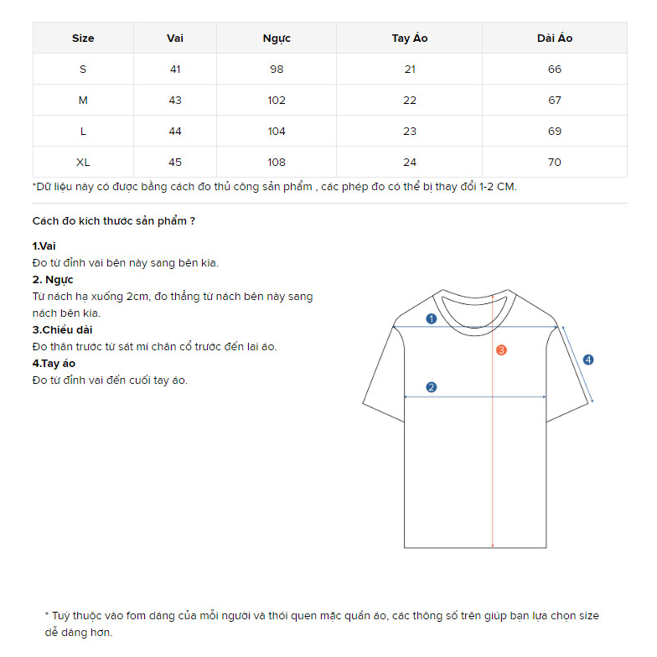
Task: Click the S size row label
Action: coord(83,69)
